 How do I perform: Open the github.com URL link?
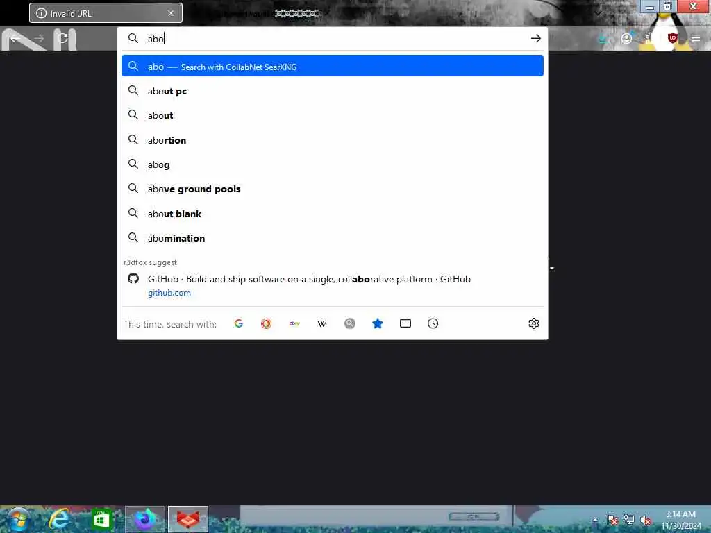tap(169, 293)
